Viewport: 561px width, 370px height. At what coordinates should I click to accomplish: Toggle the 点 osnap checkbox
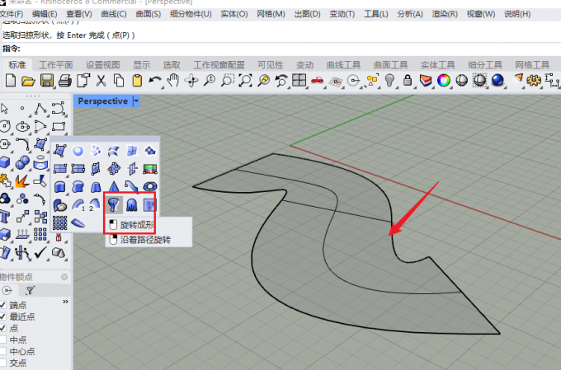point(2,328)
